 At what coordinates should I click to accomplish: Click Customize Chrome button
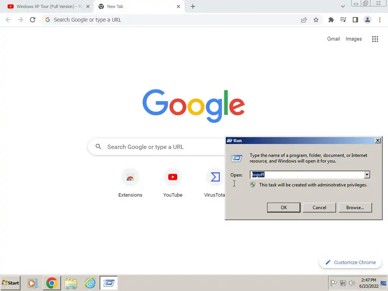pyautogui.click(x=350, y=262)
